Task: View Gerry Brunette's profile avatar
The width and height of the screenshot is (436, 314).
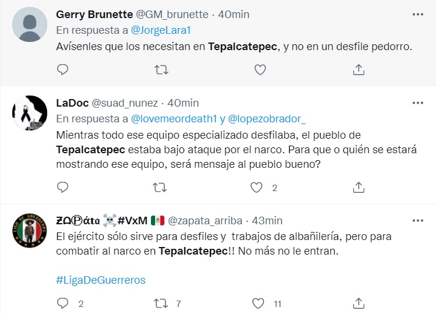Action: coord(30,24)
